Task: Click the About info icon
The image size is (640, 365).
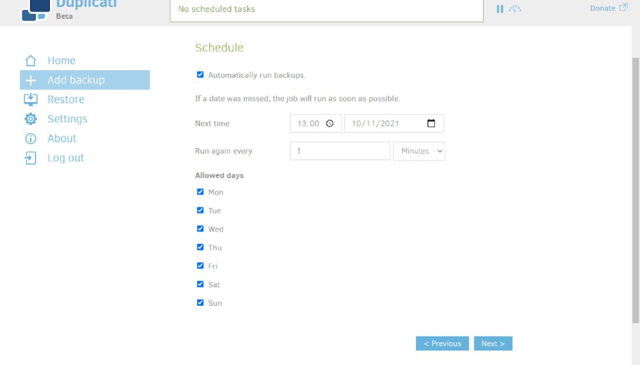Action: pyautogui.click(x=30, y=138)
